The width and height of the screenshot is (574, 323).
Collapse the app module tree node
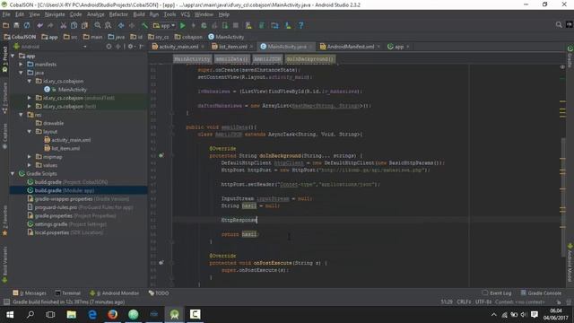[13, 56]
